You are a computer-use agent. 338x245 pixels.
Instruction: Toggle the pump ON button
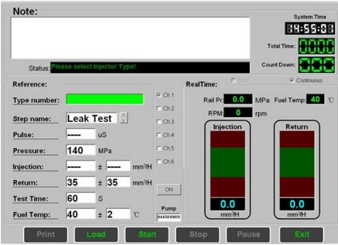(168, 190)
